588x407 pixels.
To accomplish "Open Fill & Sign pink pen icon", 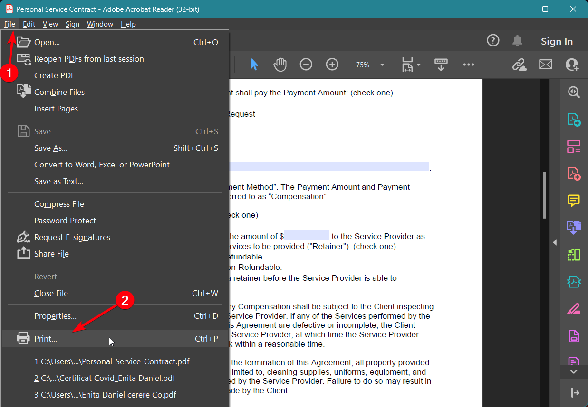I will click(x=574, y=309).
